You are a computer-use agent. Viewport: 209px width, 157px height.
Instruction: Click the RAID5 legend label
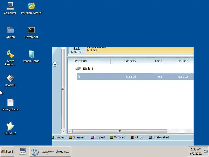click(139, 137)
